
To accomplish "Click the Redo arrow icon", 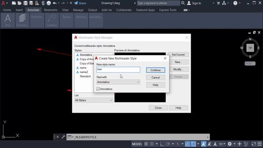I will point(63,3).
